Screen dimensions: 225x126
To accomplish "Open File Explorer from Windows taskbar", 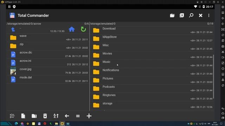I will (x=56, y=124).
